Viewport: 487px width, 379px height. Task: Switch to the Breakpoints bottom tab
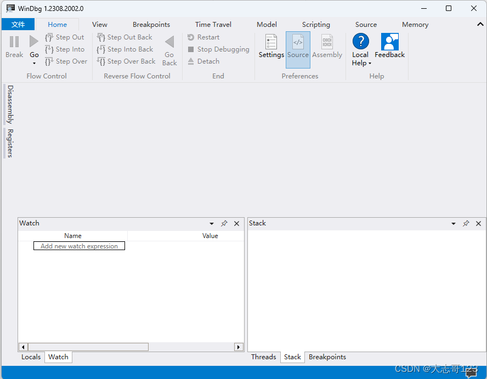[x=327, y=357]
